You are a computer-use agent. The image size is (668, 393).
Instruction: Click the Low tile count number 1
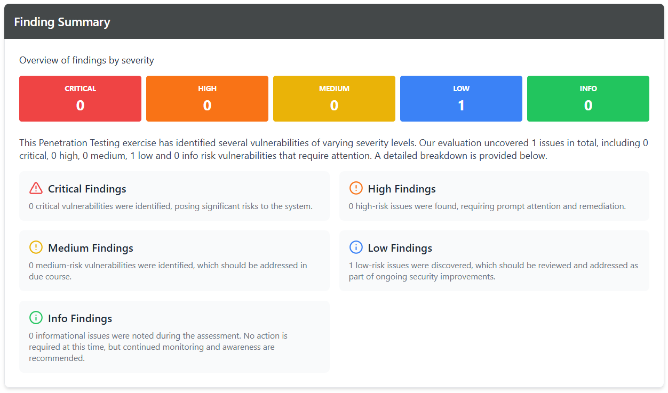tap(461, 106)
